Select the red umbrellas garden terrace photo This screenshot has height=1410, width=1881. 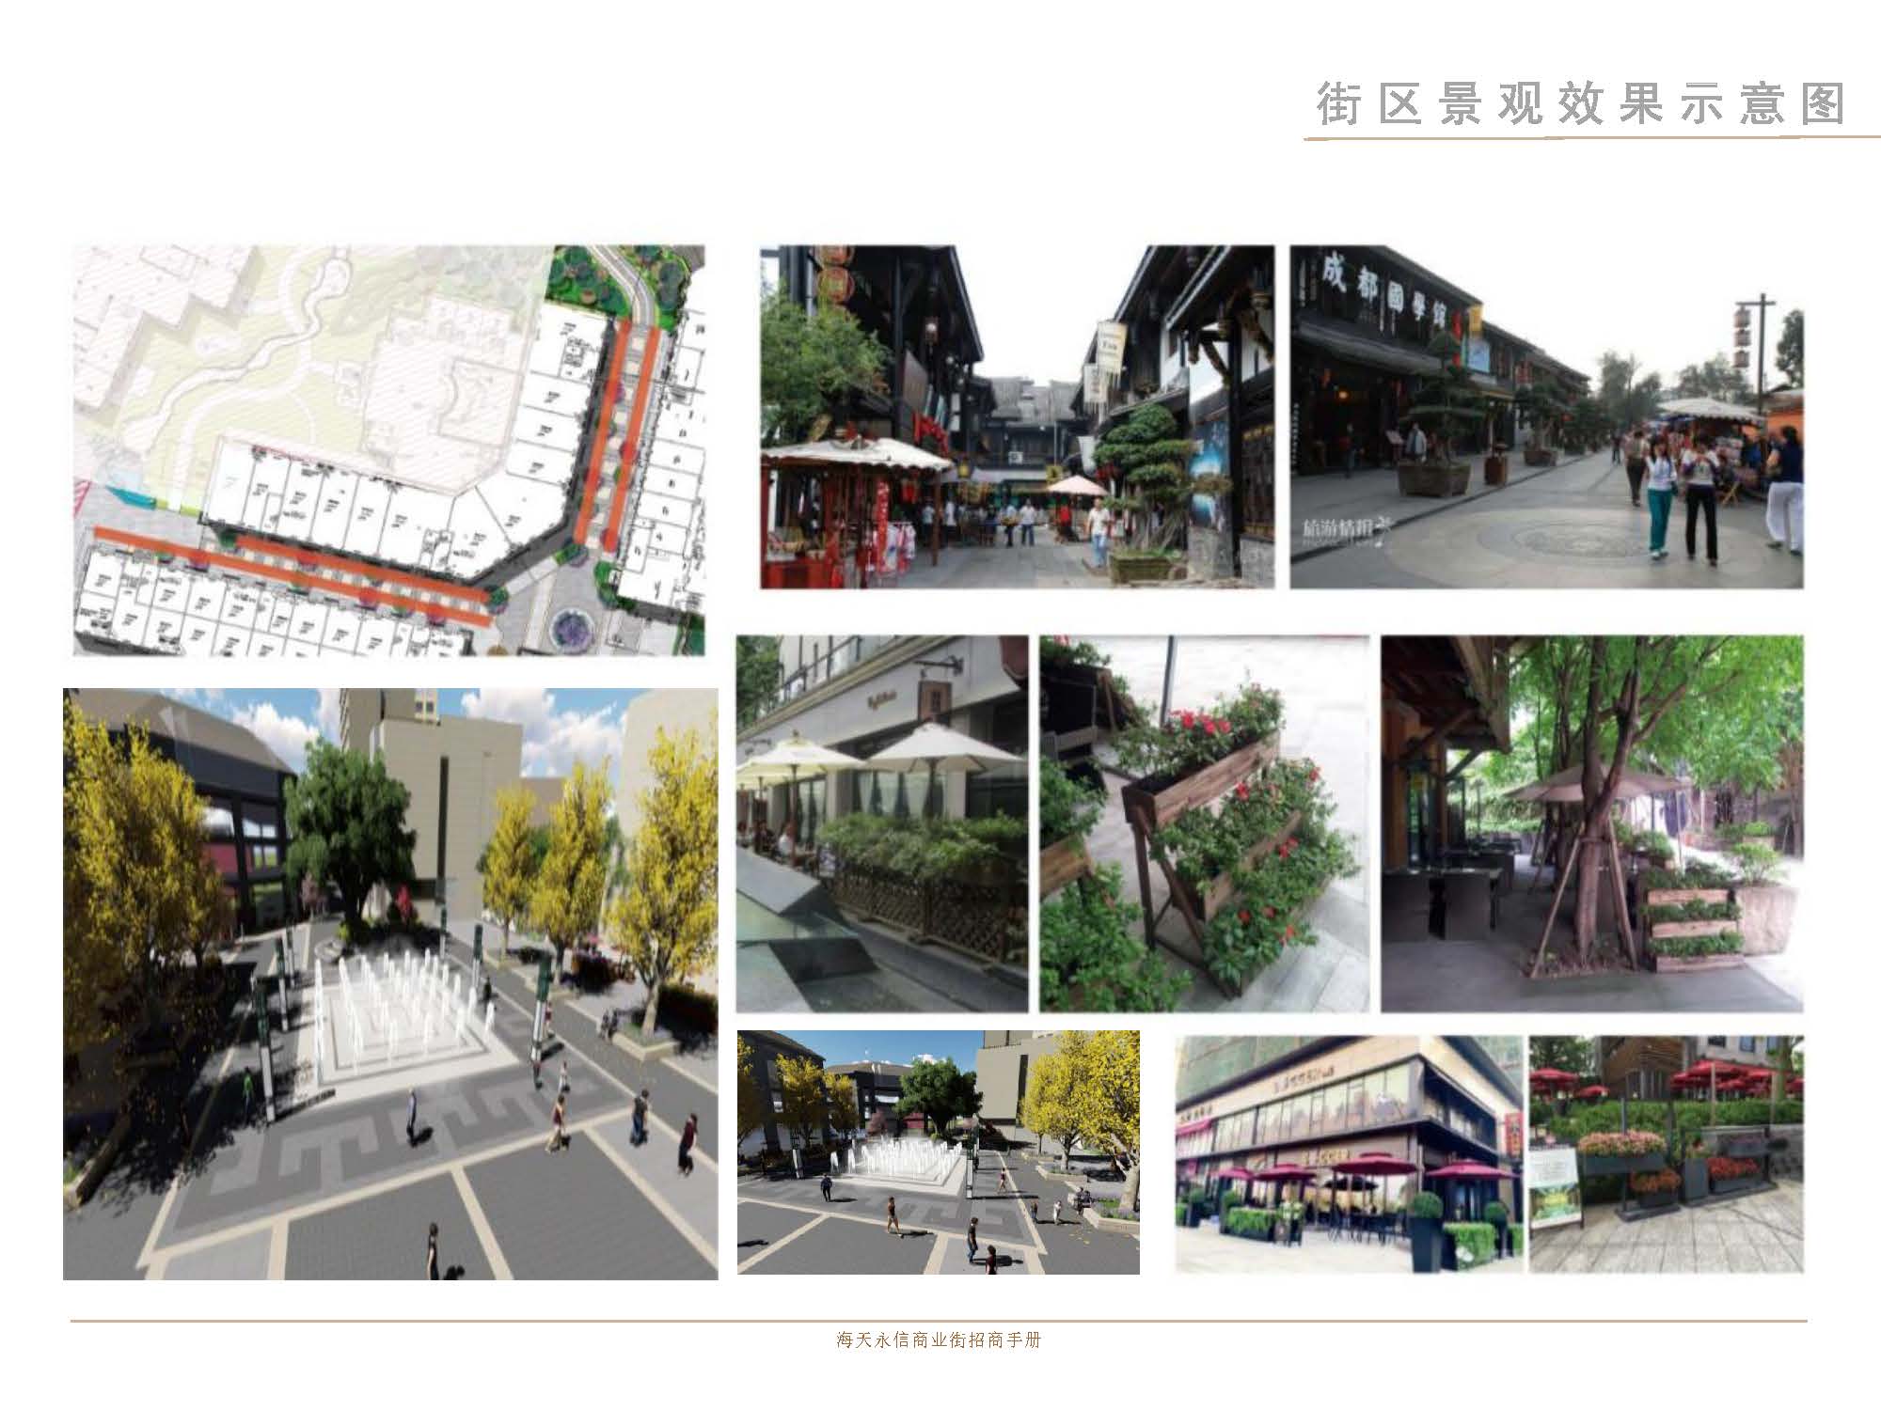pos(1666,1154)
